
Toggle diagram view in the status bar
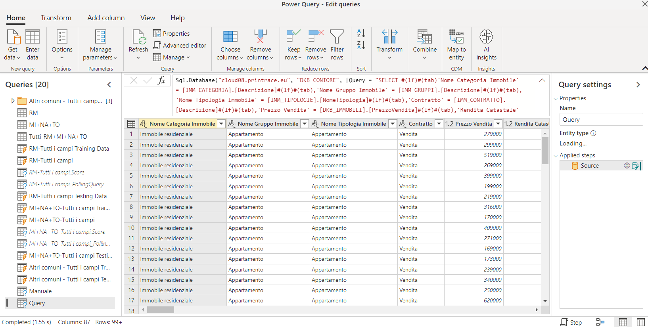click(x=600, y=322)
